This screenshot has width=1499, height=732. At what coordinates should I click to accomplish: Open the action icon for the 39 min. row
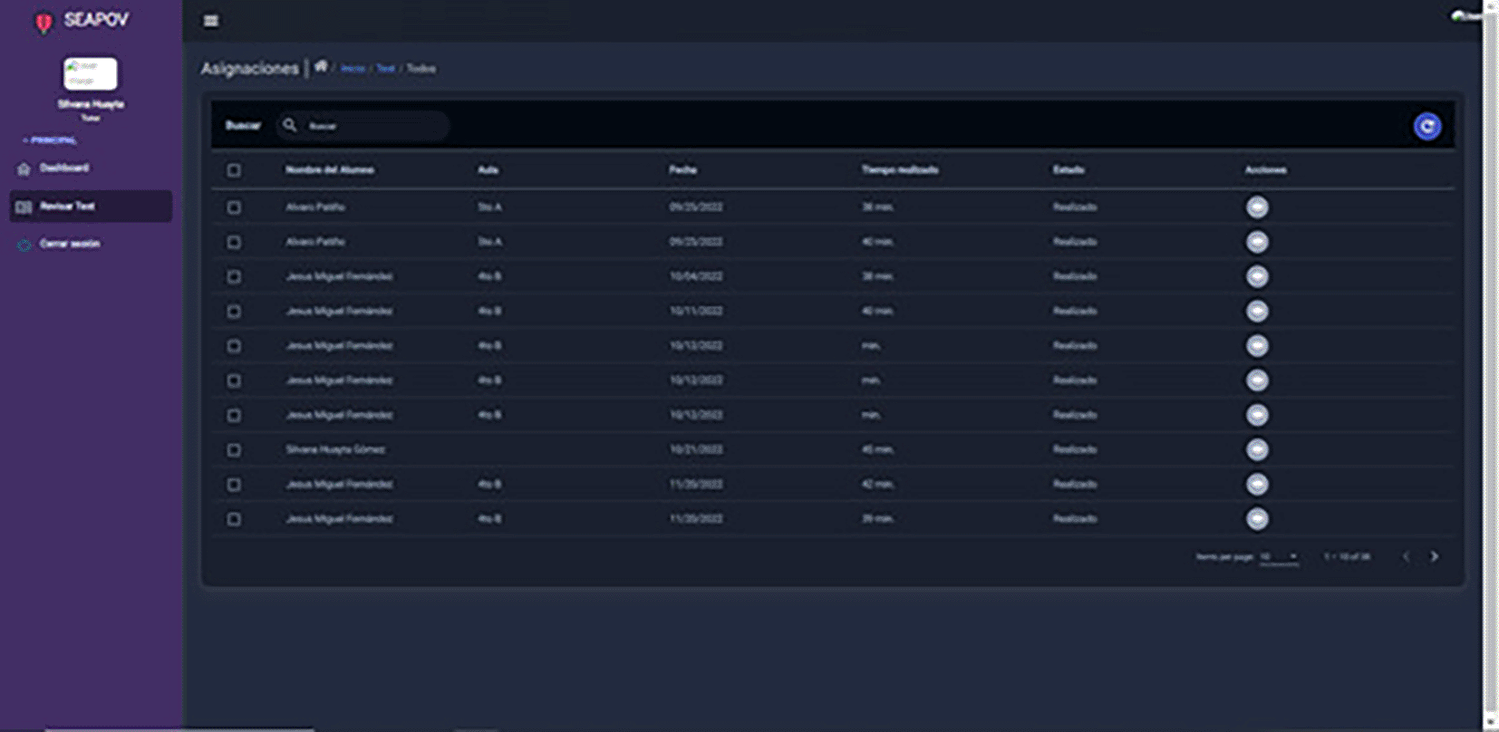(x=1256, y=518)
